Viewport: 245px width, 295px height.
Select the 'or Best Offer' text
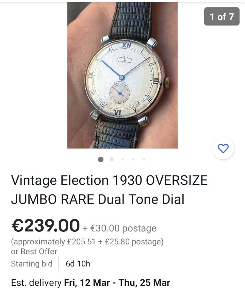point(34,251)
